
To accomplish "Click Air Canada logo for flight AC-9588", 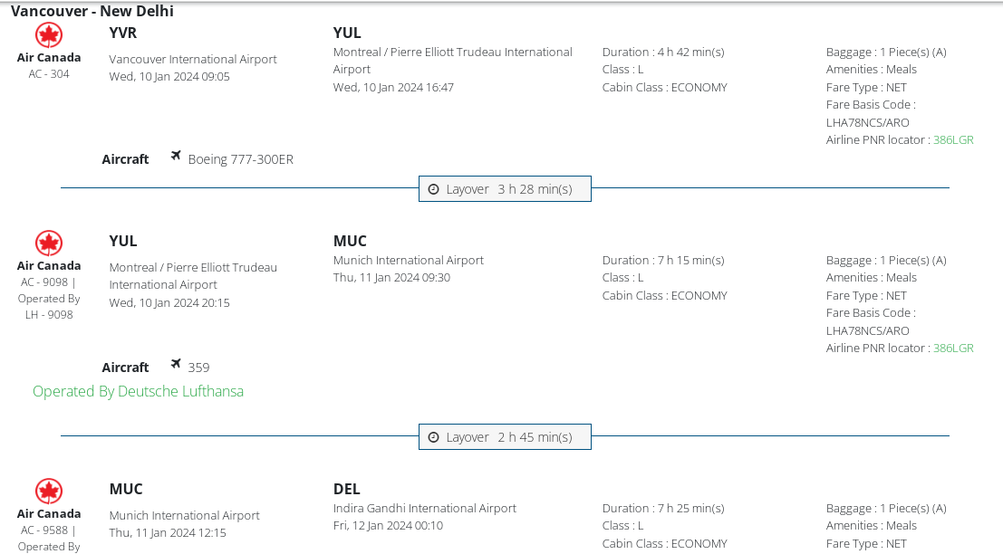I will (x=49, y=492).
